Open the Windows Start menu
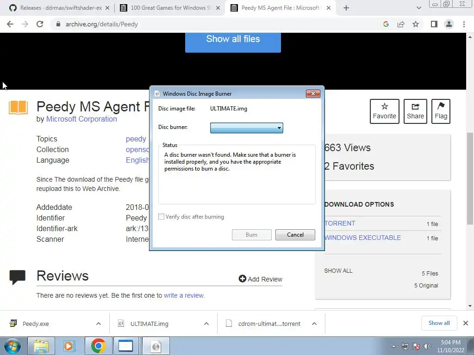This screenshot has height=355, width=474. point(12,346)
